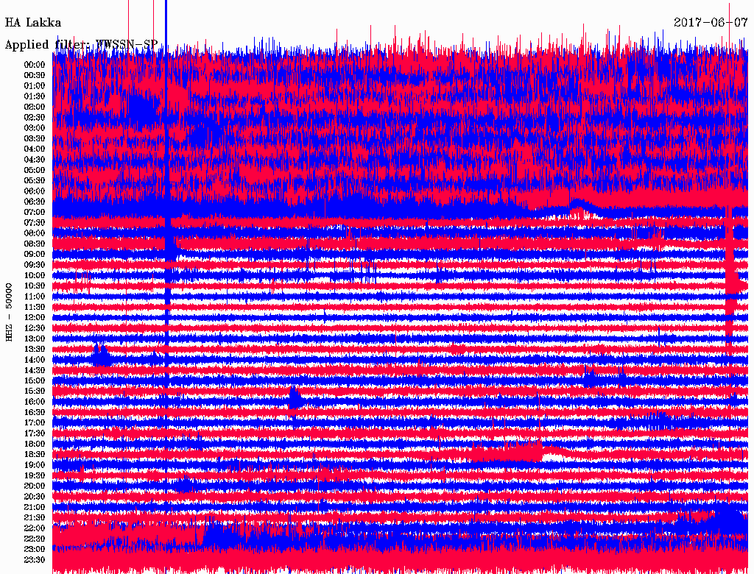Select the 11:00 time label
Screen dimensions: 754x574
[x=35, y=297]
